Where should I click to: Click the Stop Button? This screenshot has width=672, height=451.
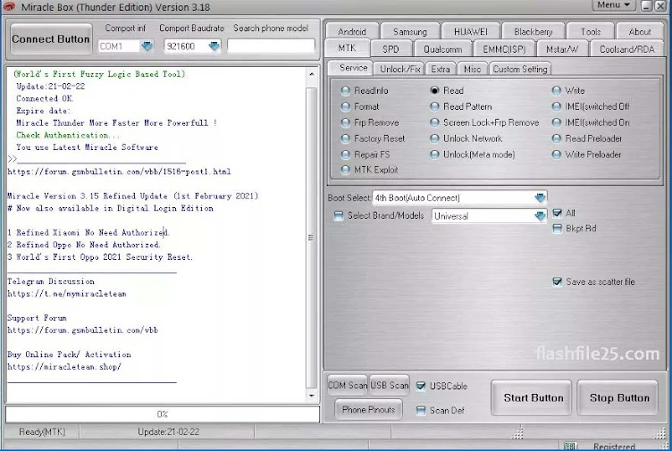pyautogui.click(x=617, y=398)
